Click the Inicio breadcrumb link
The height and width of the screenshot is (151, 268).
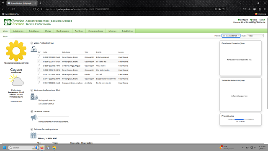[x=5, y=36]
